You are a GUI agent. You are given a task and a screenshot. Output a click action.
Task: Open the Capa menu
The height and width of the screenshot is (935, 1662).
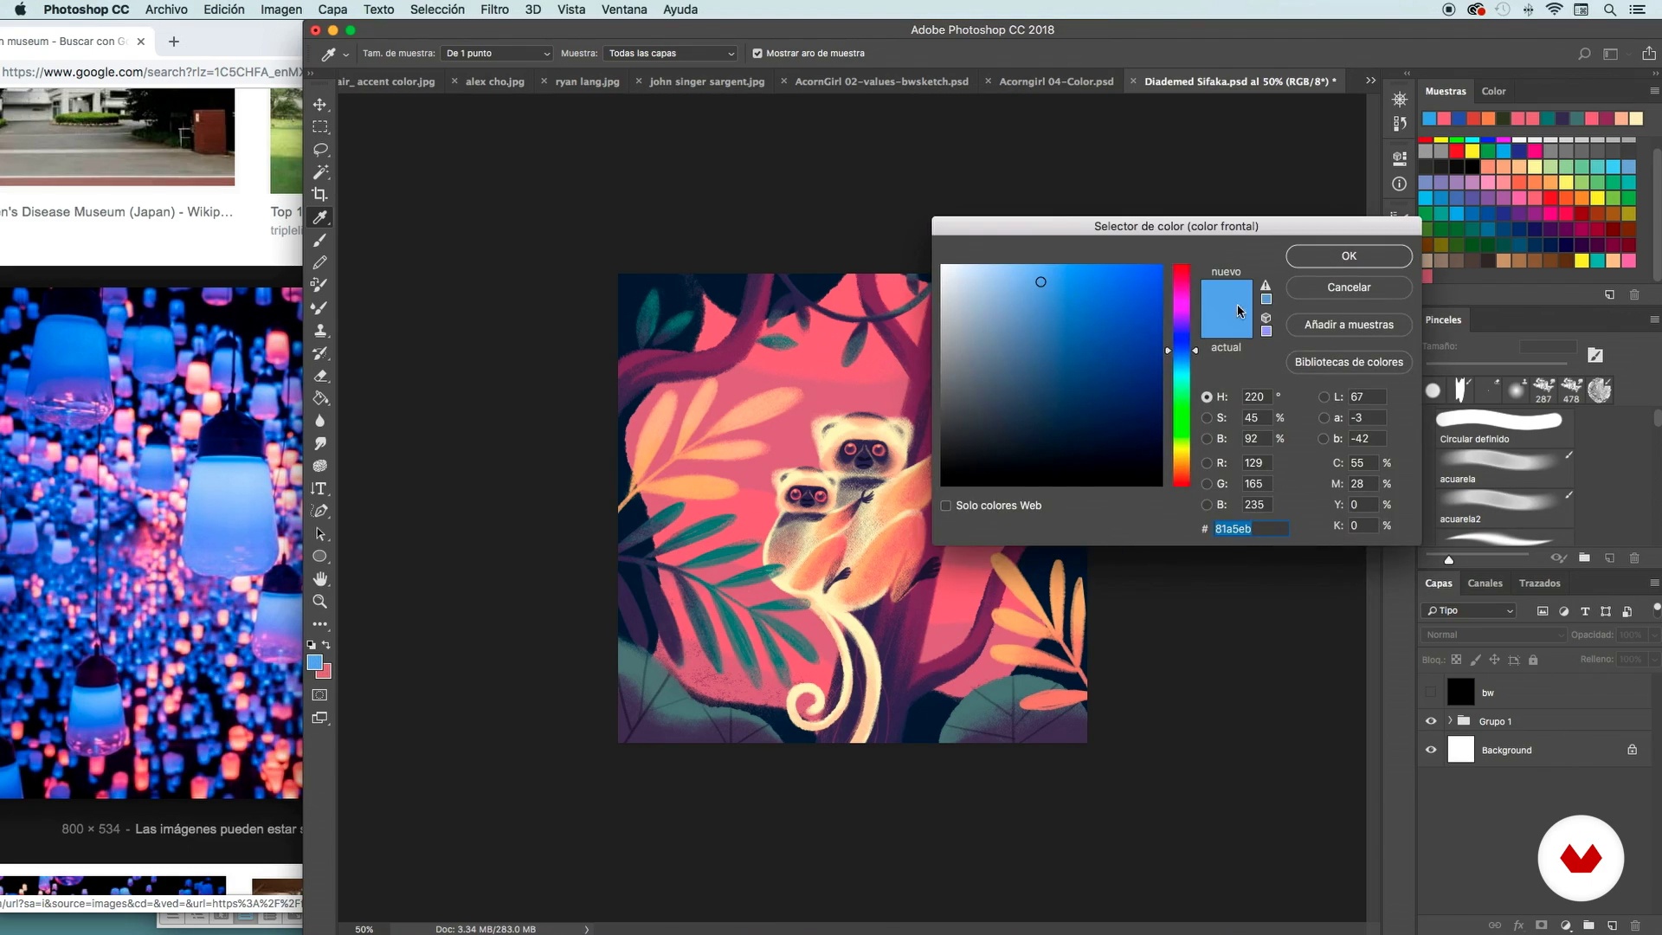pos(332,10)
